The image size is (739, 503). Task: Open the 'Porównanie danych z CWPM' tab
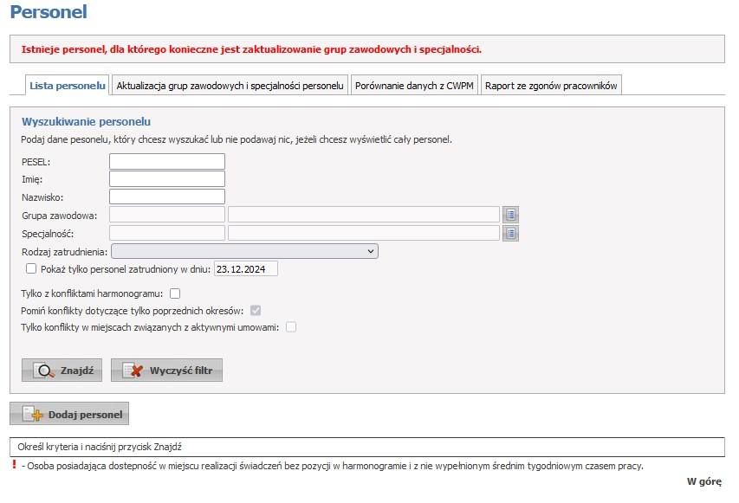[x=415, y=85]
